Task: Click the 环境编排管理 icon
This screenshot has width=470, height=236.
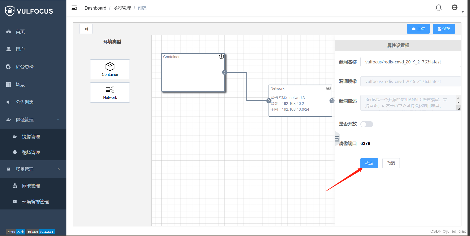Action: [x=15, y=202]
